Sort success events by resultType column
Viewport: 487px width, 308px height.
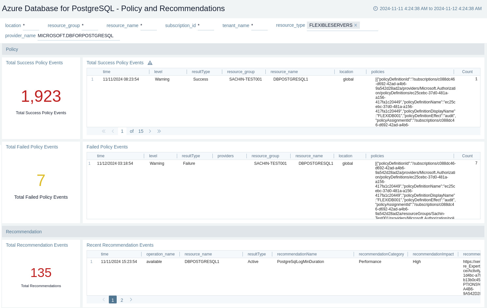click(x=201, y=72)
